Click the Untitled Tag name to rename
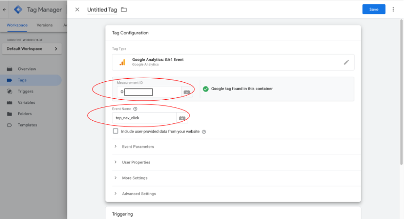This screenshot has width=404, height=219. pos(102,10)
